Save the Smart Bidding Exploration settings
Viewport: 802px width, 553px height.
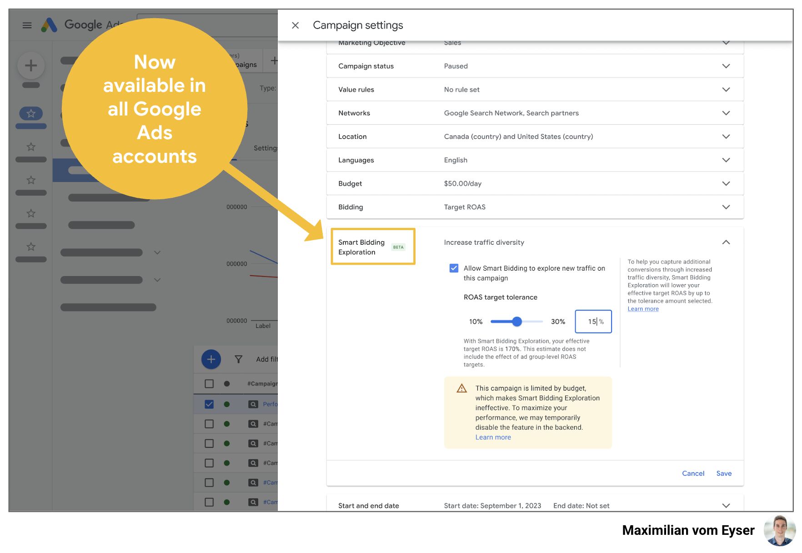724,473
